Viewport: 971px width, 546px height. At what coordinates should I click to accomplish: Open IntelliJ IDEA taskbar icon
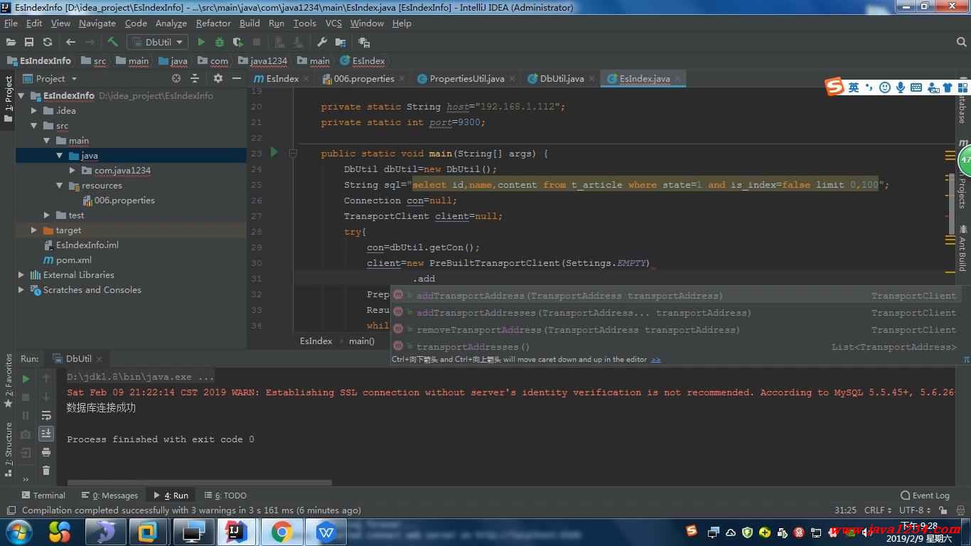[237, 532]
